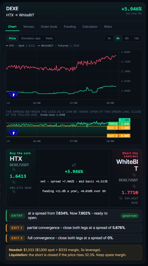Copy the HTX DEXE/USDT pair name
This screenshot has width=148, height=266.
tap(14, 169)
